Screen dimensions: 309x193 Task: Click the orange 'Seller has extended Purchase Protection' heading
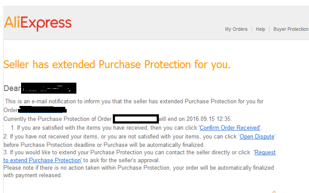(117, 65)
